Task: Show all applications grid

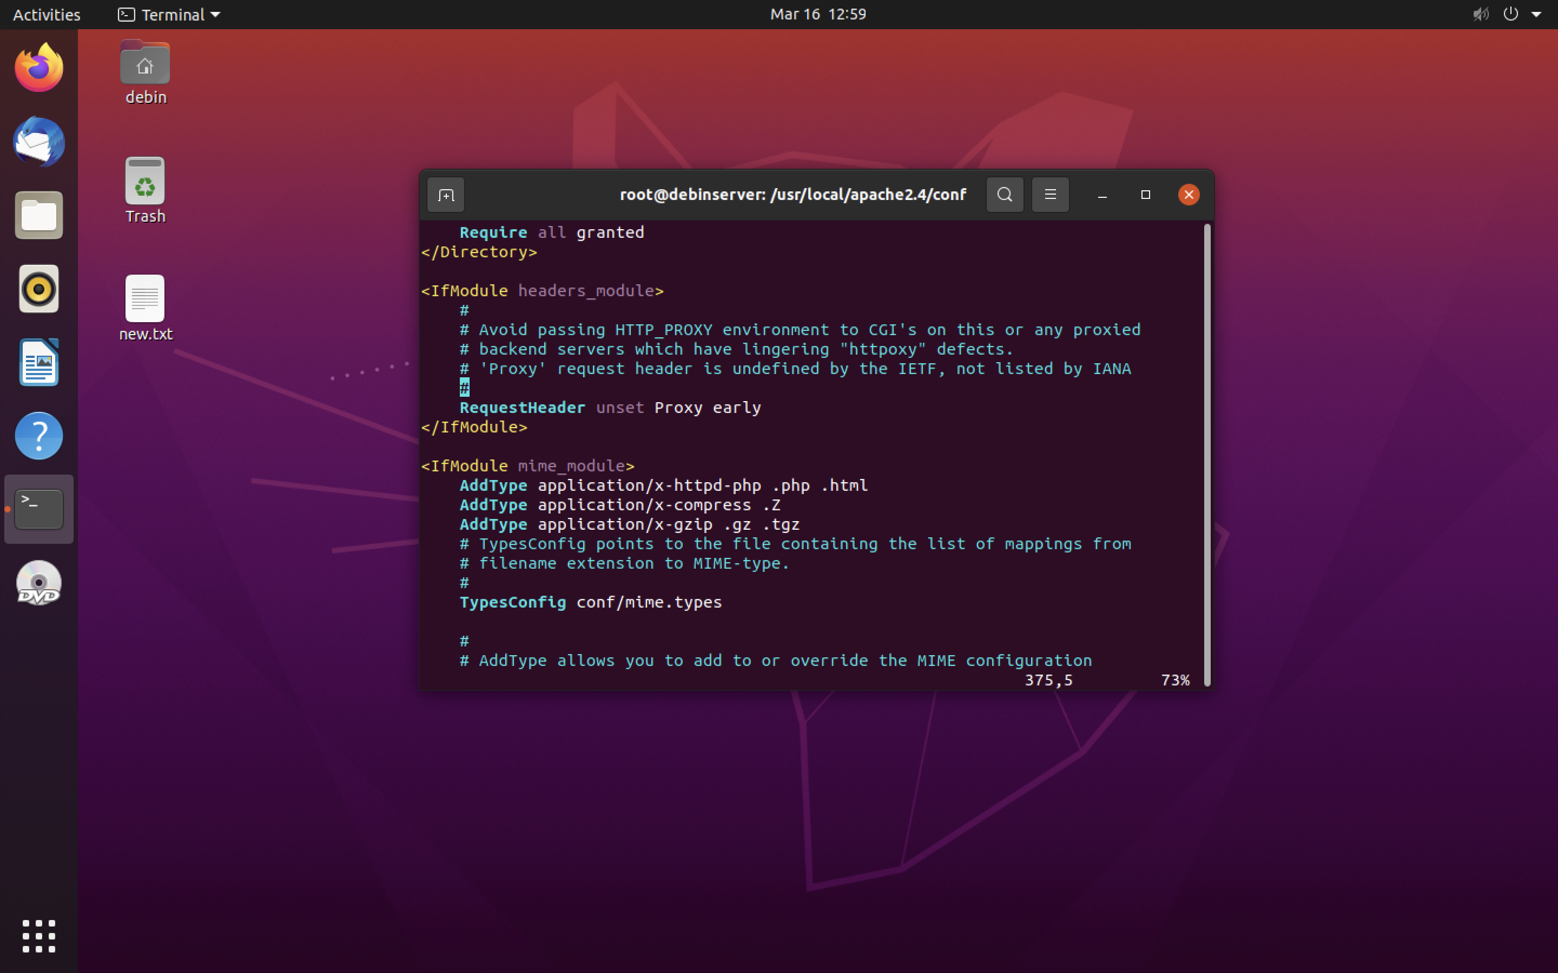Action: 38,936
